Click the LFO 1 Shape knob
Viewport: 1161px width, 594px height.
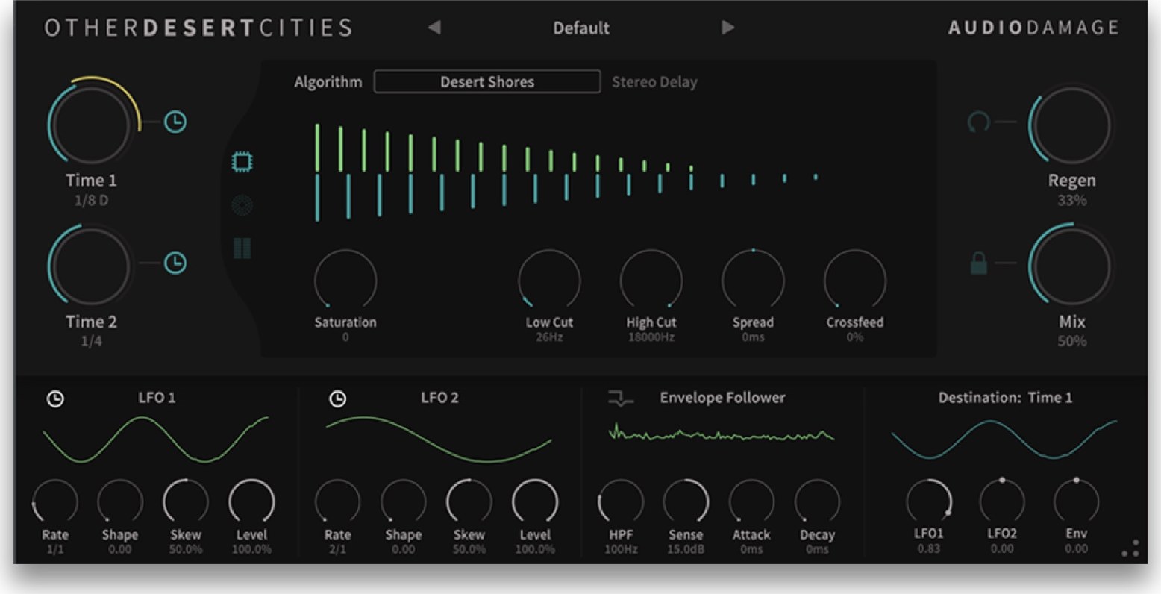click(120, 501)
